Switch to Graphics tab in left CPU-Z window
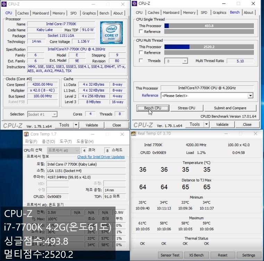The height and width of the screenshot is (261, 264). point(89,13)
